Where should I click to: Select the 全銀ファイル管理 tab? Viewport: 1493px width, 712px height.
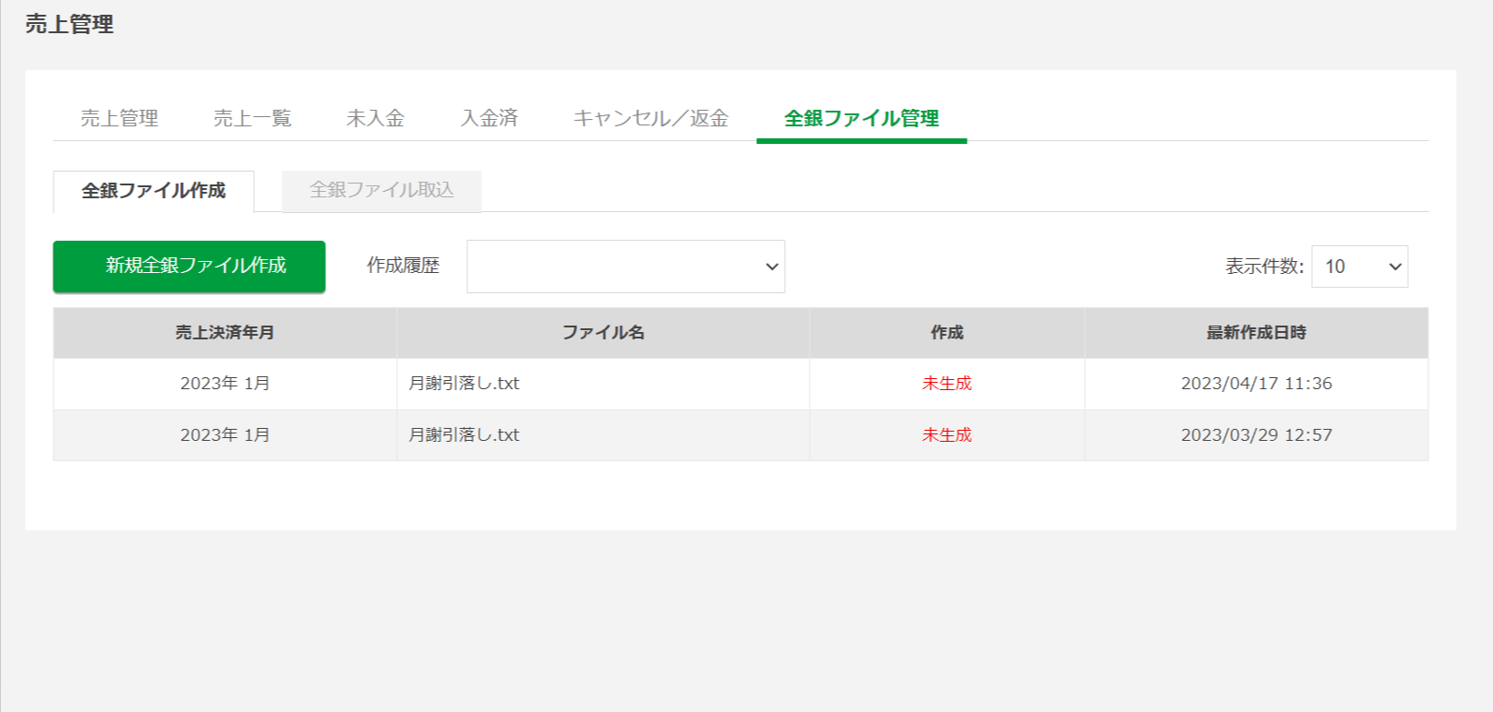tap(861, 118)
